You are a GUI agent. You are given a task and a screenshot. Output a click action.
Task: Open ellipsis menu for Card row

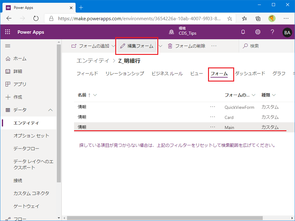click(x=213, y=117)
